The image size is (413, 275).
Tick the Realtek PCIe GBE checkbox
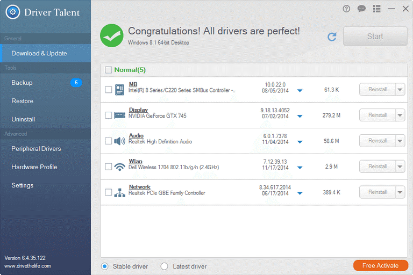(108, 192)
